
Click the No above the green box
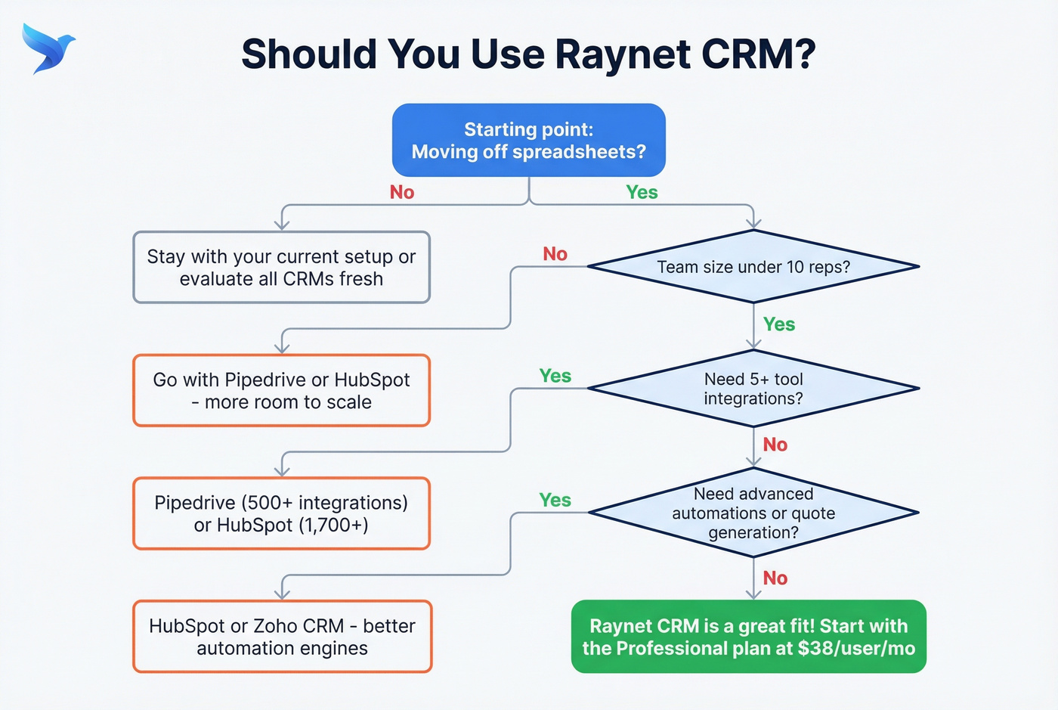tap(775, 578)
